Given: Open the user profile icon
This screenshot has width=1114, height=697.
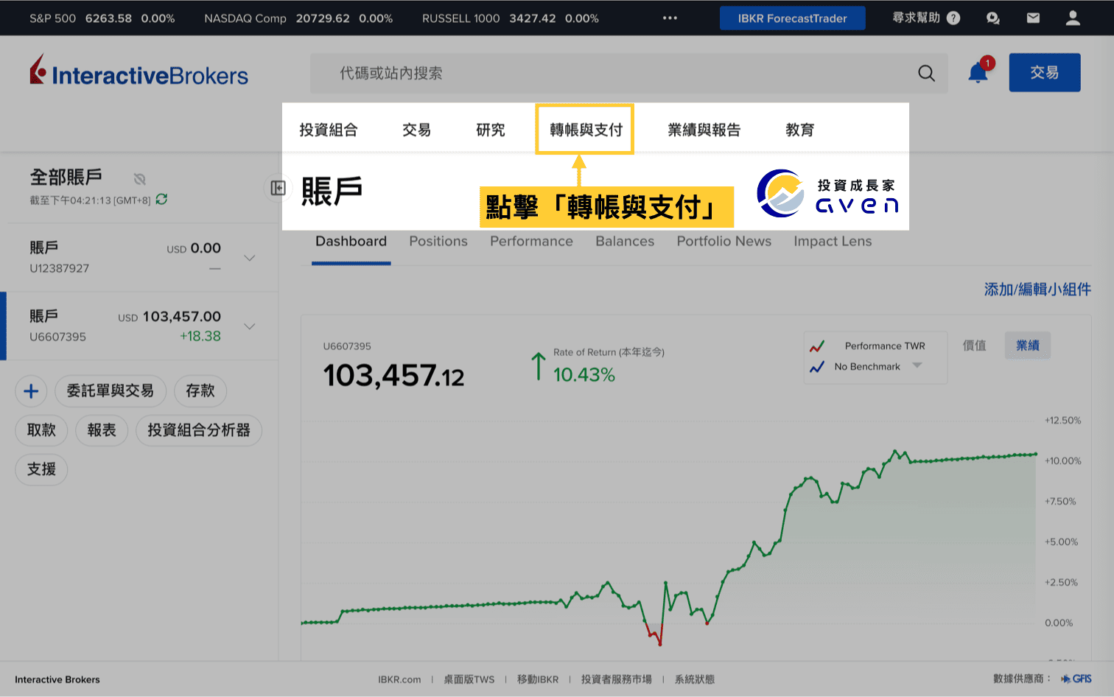Looking at the screenshot, I should point(1073,18).
